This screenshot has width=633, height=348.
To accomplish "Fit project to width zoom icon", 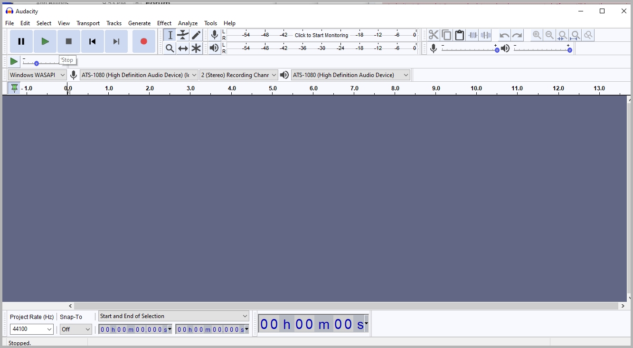I will 576,35.
